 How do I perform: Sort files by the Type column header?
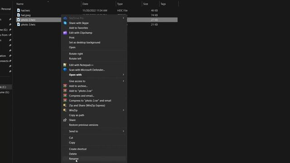pos(120,4)
